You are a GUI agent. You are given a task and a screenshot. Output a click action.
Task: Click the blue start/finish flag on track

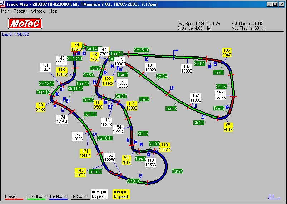pos(175,53)
